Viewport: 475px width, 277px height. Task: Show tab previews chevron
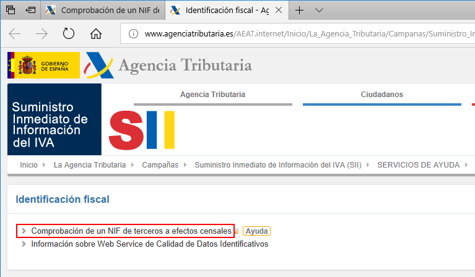tap(319, 11)
